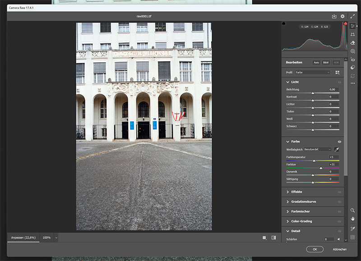Toggle the highlight clipping warning

click(345, 23)
